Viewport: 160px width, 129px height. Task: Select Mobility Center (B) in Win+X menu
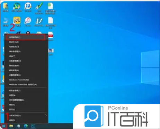26,42
